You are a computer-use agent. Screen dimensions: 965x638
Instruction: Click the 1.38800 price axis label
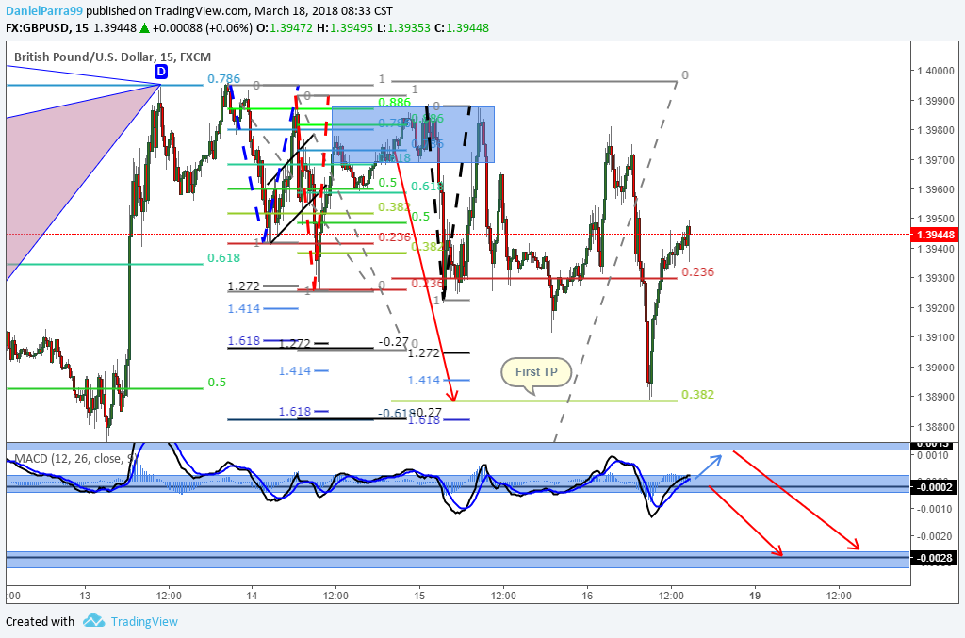pyautogui.click(x=936, y=426)
